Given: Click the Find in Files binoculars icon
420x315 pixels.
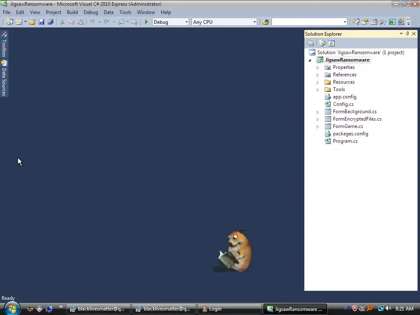Looking at the screenshot, I should coord(265,22).
